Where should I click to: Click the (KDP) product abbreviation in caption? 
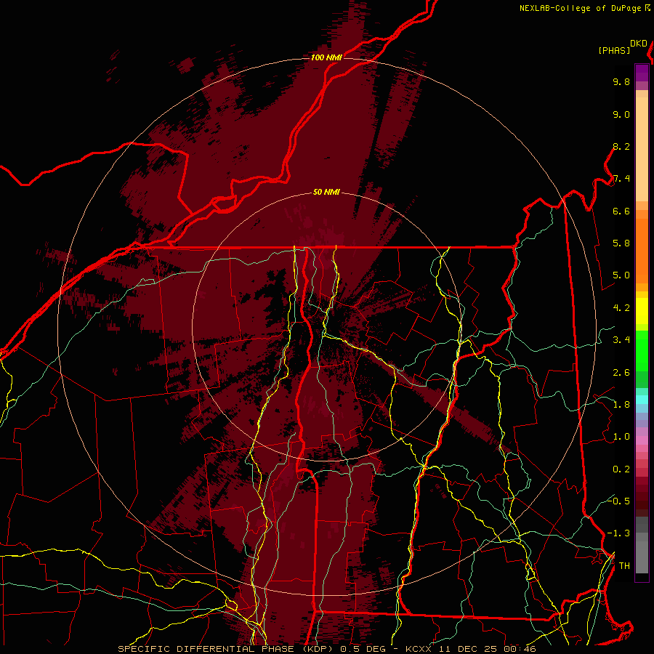[x=318, y=649]
